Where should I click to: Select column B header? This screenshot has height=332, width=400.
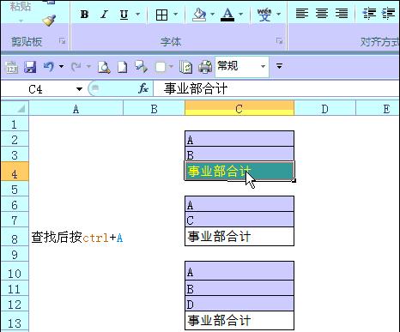click(x=154, y=109)
